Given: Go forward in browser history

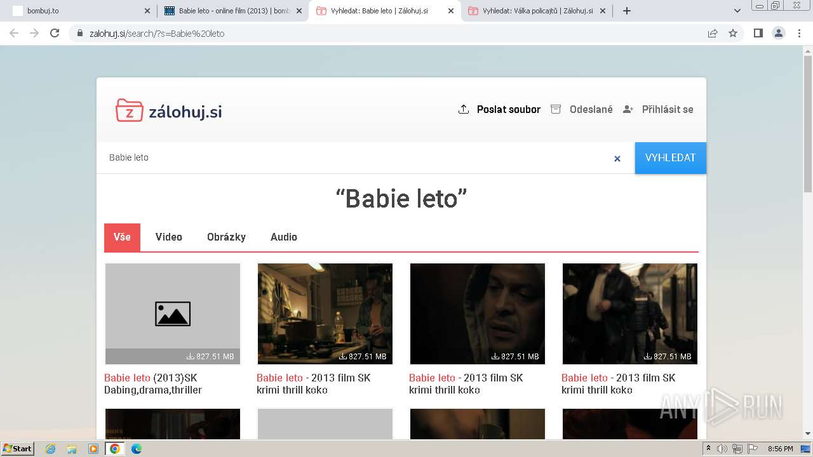Looking at the screenshot, I should (34, 33).
